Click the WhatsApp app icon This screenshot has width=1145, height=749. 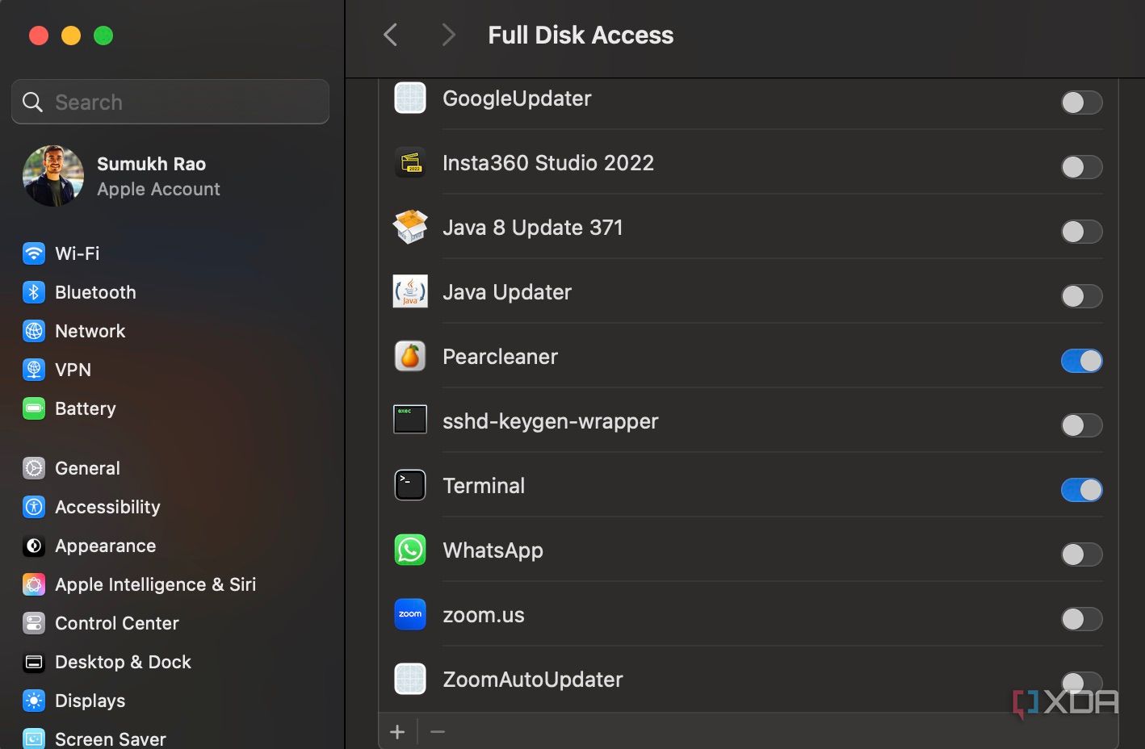point(410,550)
